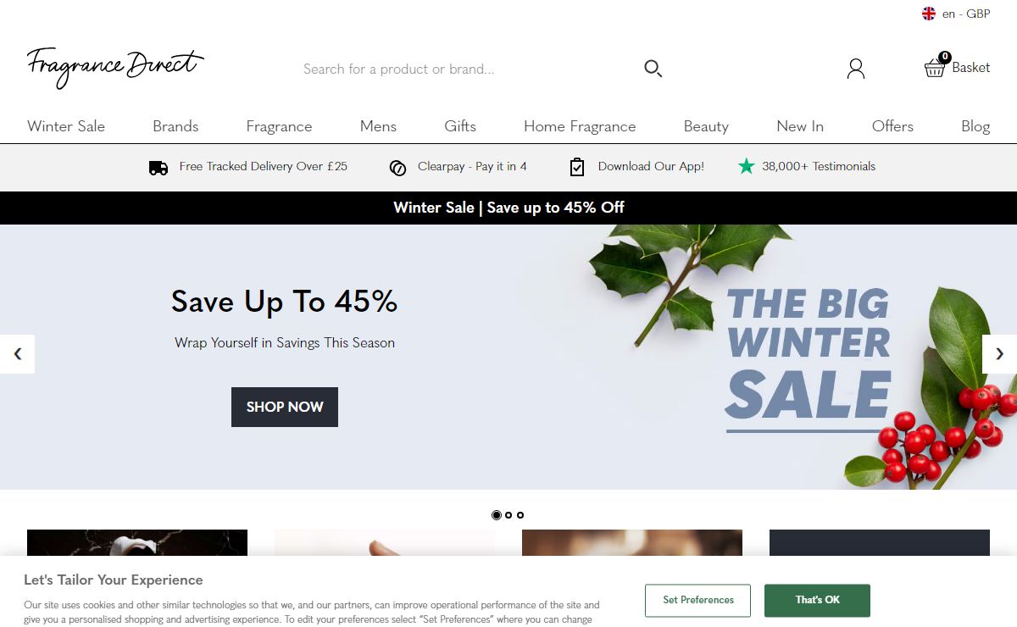
Task: Open the shopping basket icon
Action: point(935,68)
